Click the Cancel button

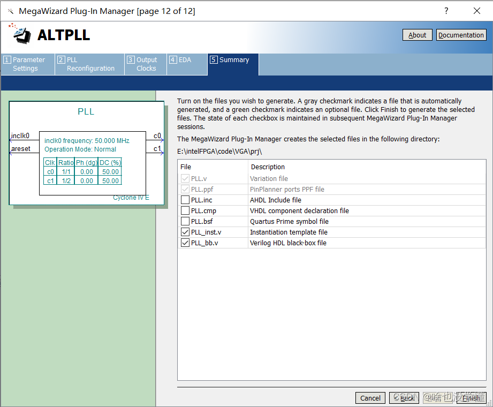pos(370,398)
